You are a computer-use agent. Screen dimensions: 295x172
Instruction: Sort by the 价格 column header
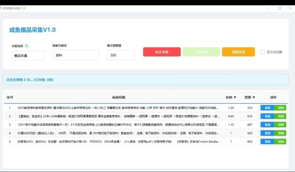pyautogui.click(x=231, y=97)
